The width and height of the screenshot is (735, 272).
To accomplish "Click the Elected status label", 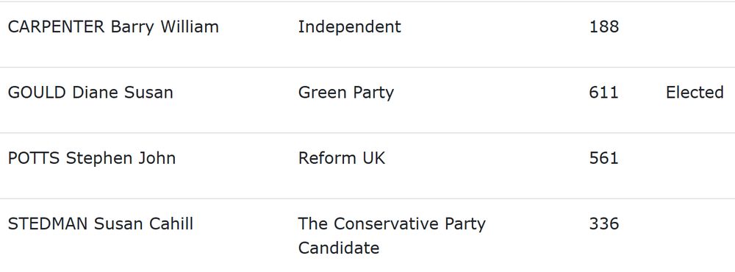I will (x=695, y=93).
